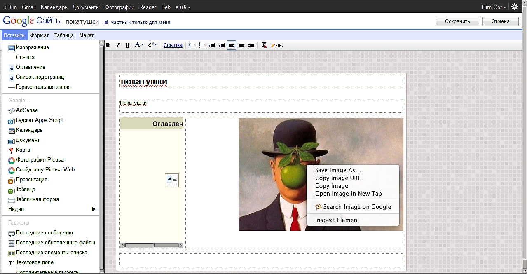
Task: Open Документы in top bar
Action: (86, 7)
